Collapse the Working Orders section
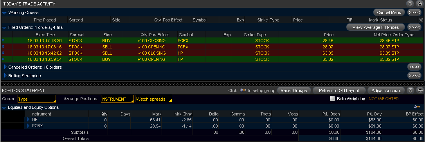This screenshot has height=142, width=425. 4,13
